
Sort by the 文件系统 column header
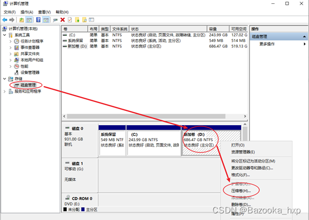tap(120, 29)
